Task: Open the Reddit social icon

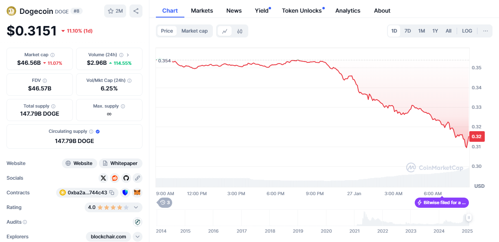Action: (x=115, y=178)
